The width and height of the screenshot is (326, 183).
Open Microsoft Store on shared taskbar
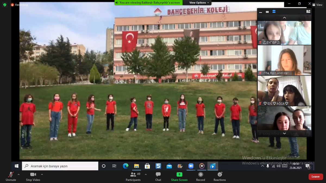(x=147, y=166)
